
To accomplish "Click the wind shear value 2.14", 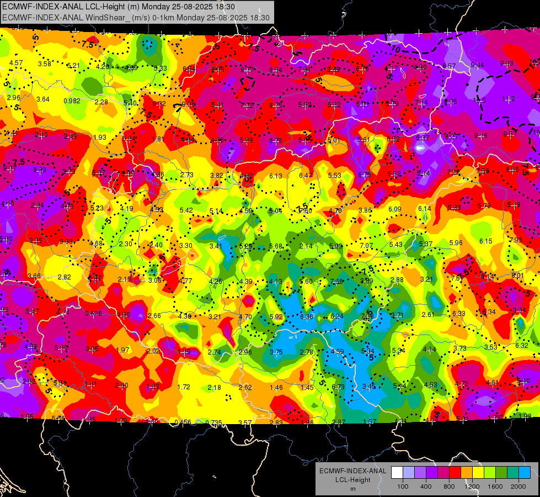I will tap(306, 246).
